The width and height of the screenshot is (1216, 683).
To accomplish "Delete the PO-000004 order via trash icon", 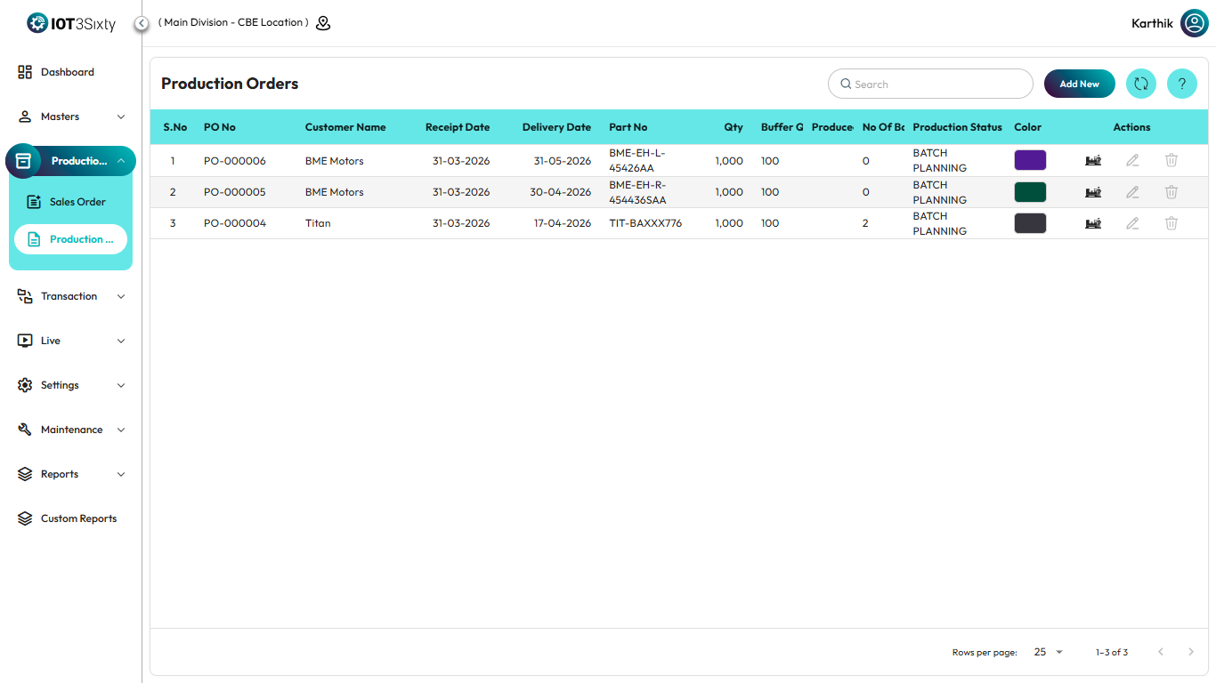I will pos(1171,223).
